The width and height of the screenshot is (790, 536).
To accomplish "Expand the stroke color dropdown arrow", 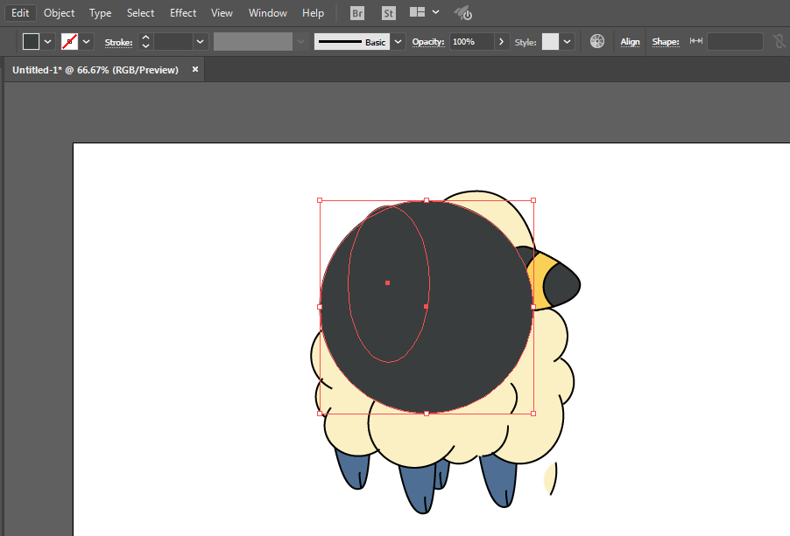I will tap(86, 42).
